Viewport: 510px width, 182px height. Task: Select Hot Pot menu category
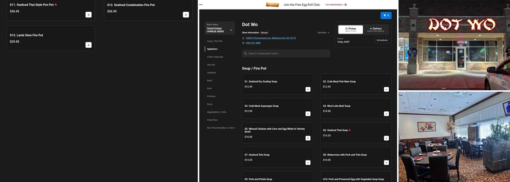click(x=211, y=65)
